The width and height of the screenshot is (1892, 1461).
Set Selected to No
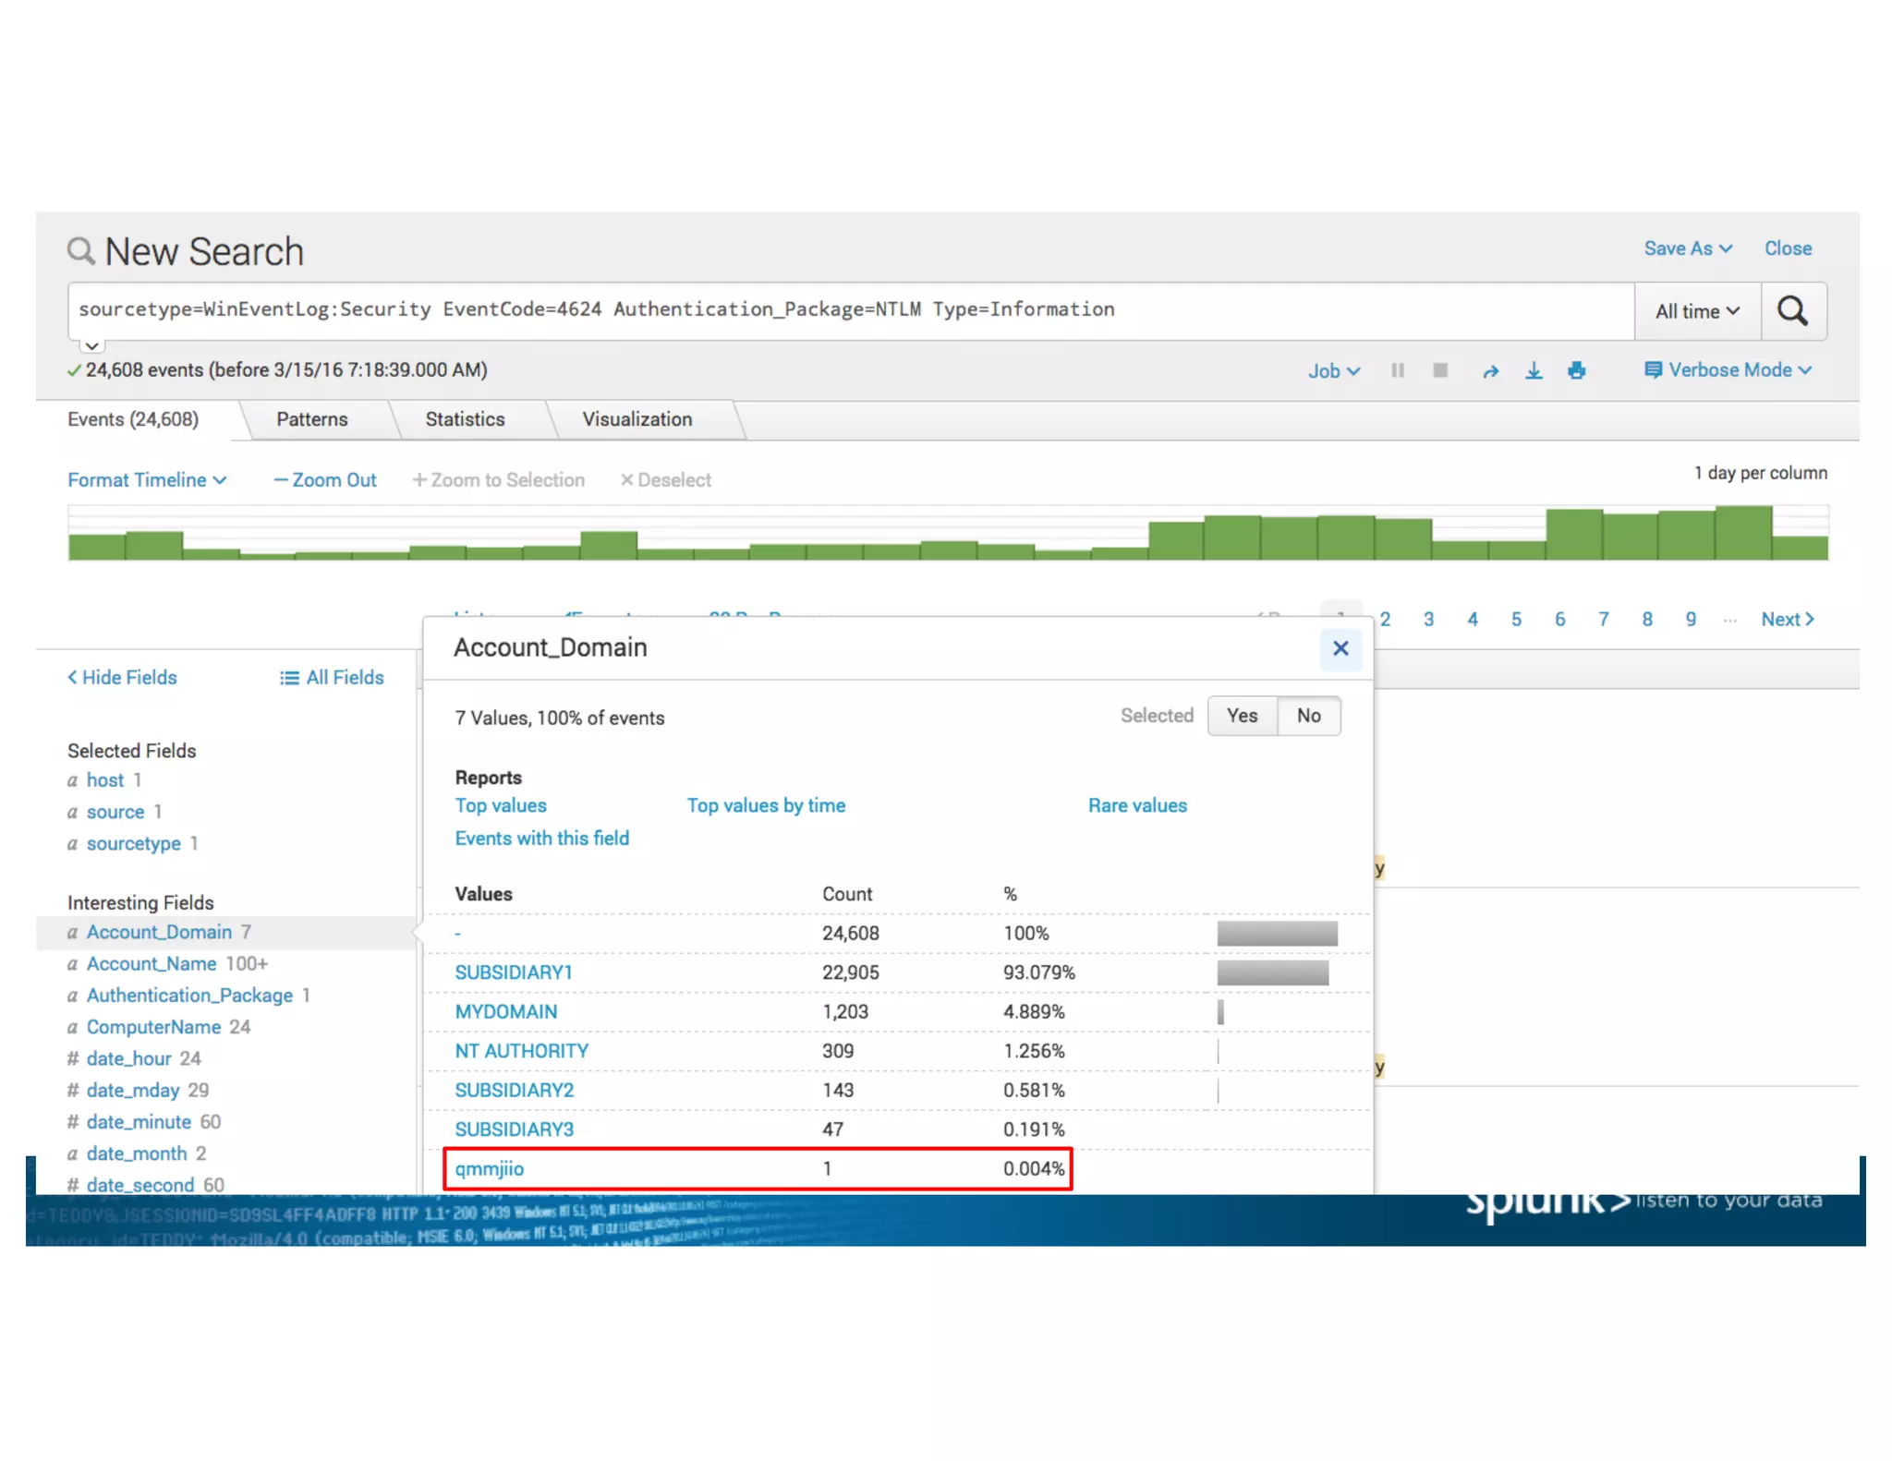1308,716
